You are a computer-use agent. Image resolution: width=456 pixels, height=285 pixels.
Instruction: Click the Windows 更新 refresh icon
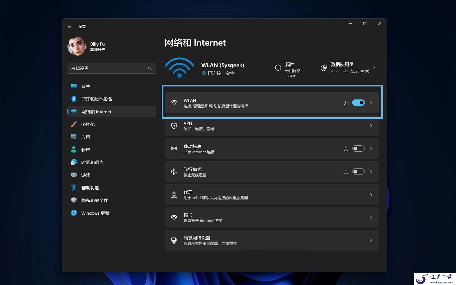(74, 213)
